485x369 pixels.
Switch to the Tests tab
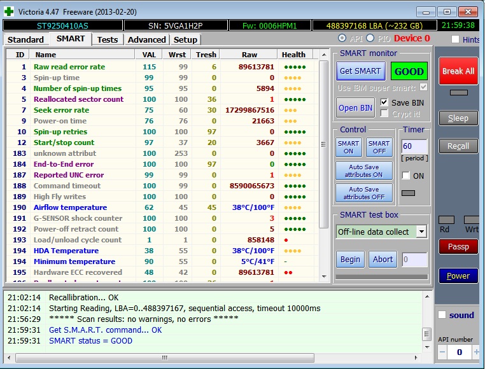107,39
